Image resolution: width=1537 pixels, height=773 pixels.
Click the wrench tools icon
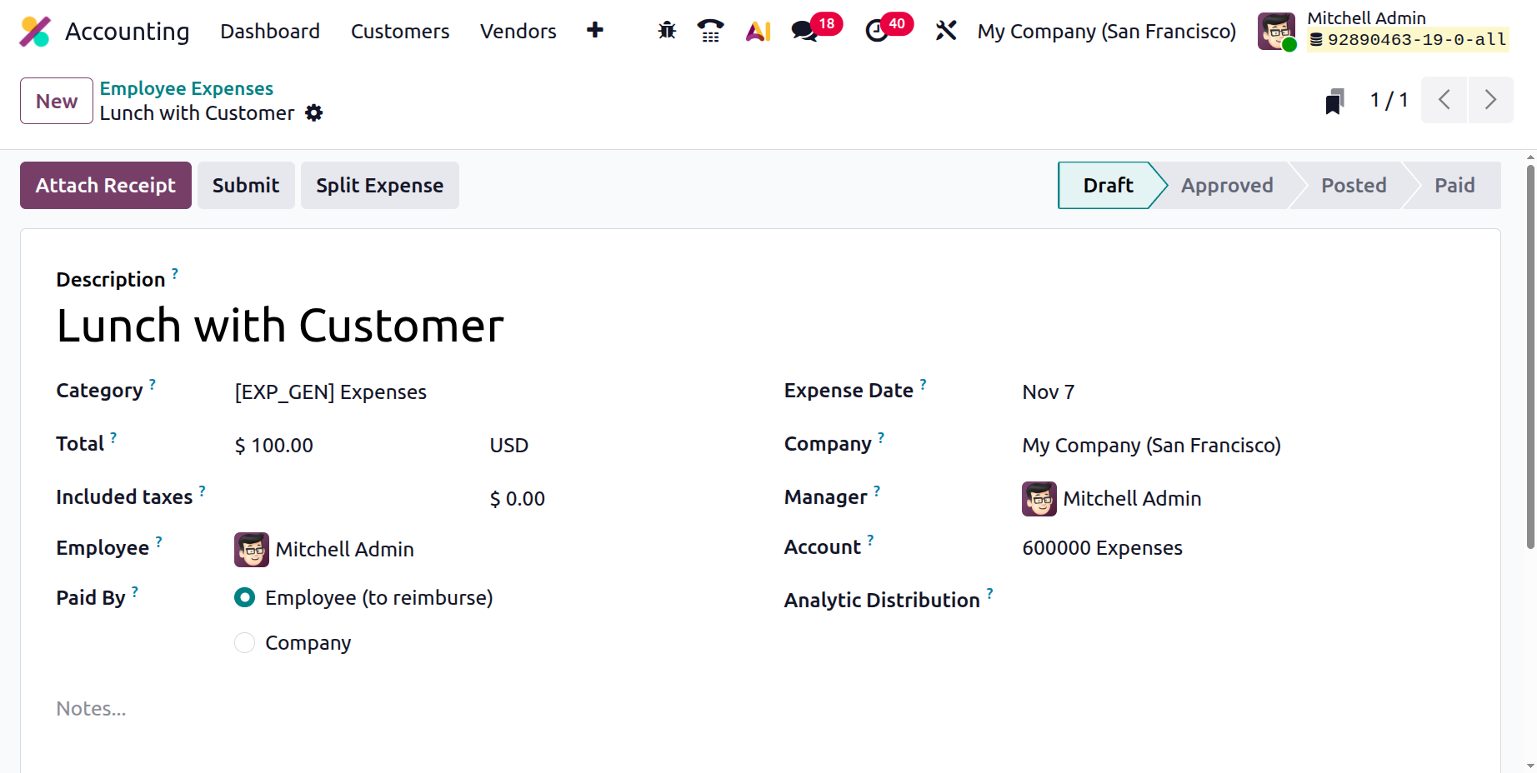[945, 31]
